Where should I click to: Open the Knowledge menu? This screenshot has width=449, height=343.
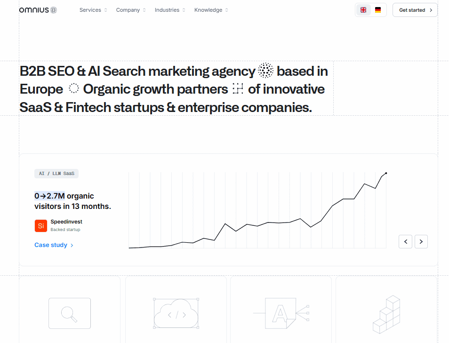point(211,10)
